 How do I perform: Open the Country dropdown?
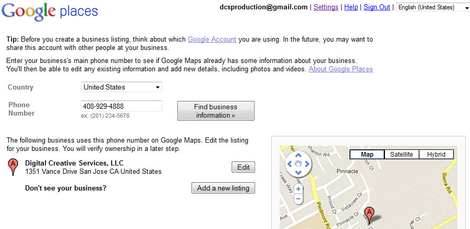point(122,87)
